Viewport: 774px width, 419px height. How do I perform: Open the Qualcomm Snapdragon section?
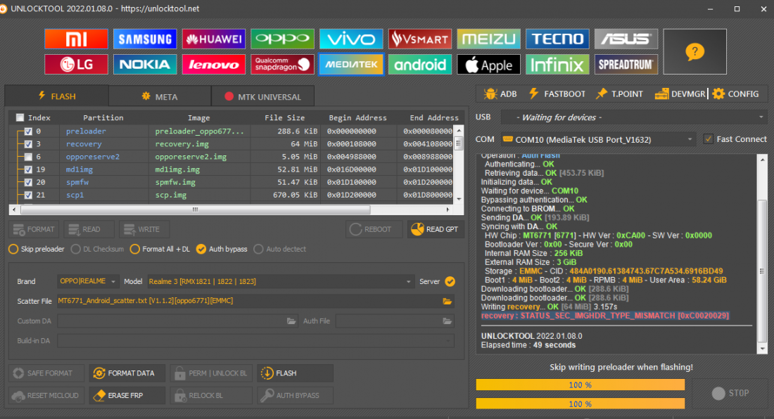(282, 65)
